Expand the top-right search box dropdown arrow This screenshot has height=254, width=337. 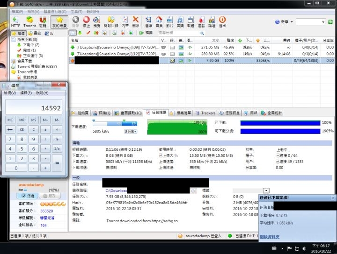click(323, 22)
